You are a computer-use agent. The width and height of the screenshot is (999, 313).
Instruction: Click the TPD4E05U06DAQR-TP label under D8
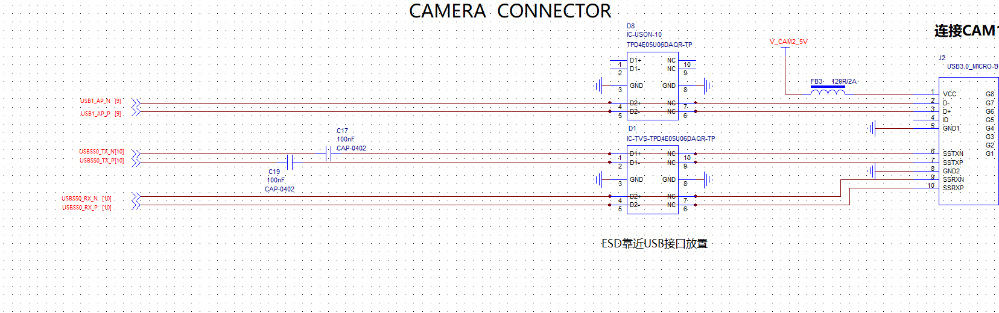pos(659,45)
